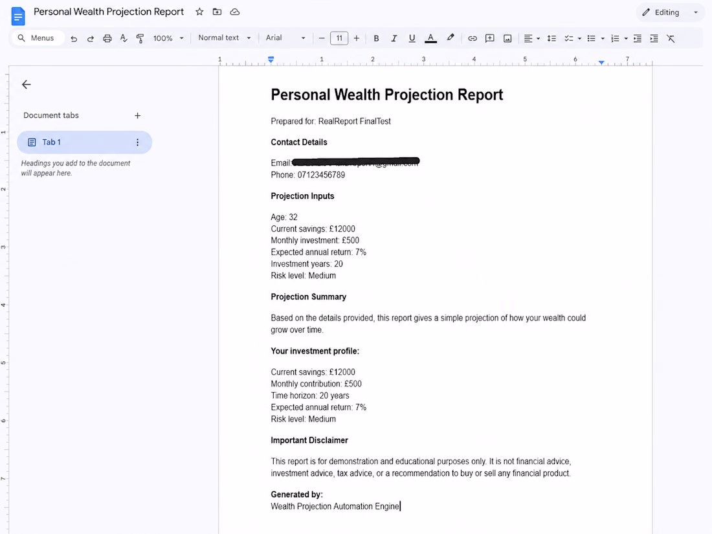
Task: Insert an image
Action: (x=507, y=39)
